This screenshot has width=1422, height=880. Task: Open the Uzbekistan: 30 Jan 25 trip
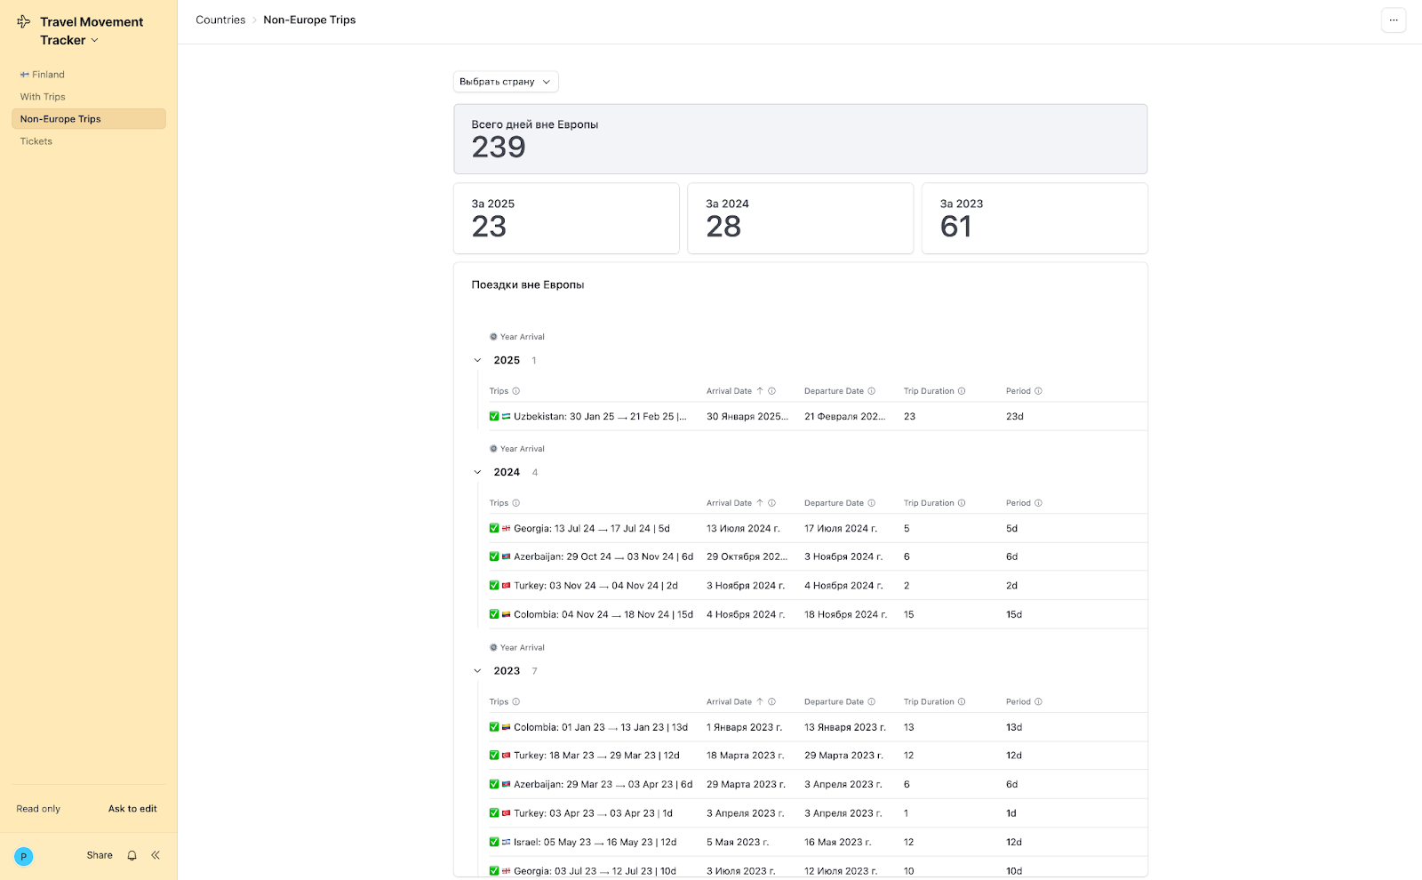(588, 416)
